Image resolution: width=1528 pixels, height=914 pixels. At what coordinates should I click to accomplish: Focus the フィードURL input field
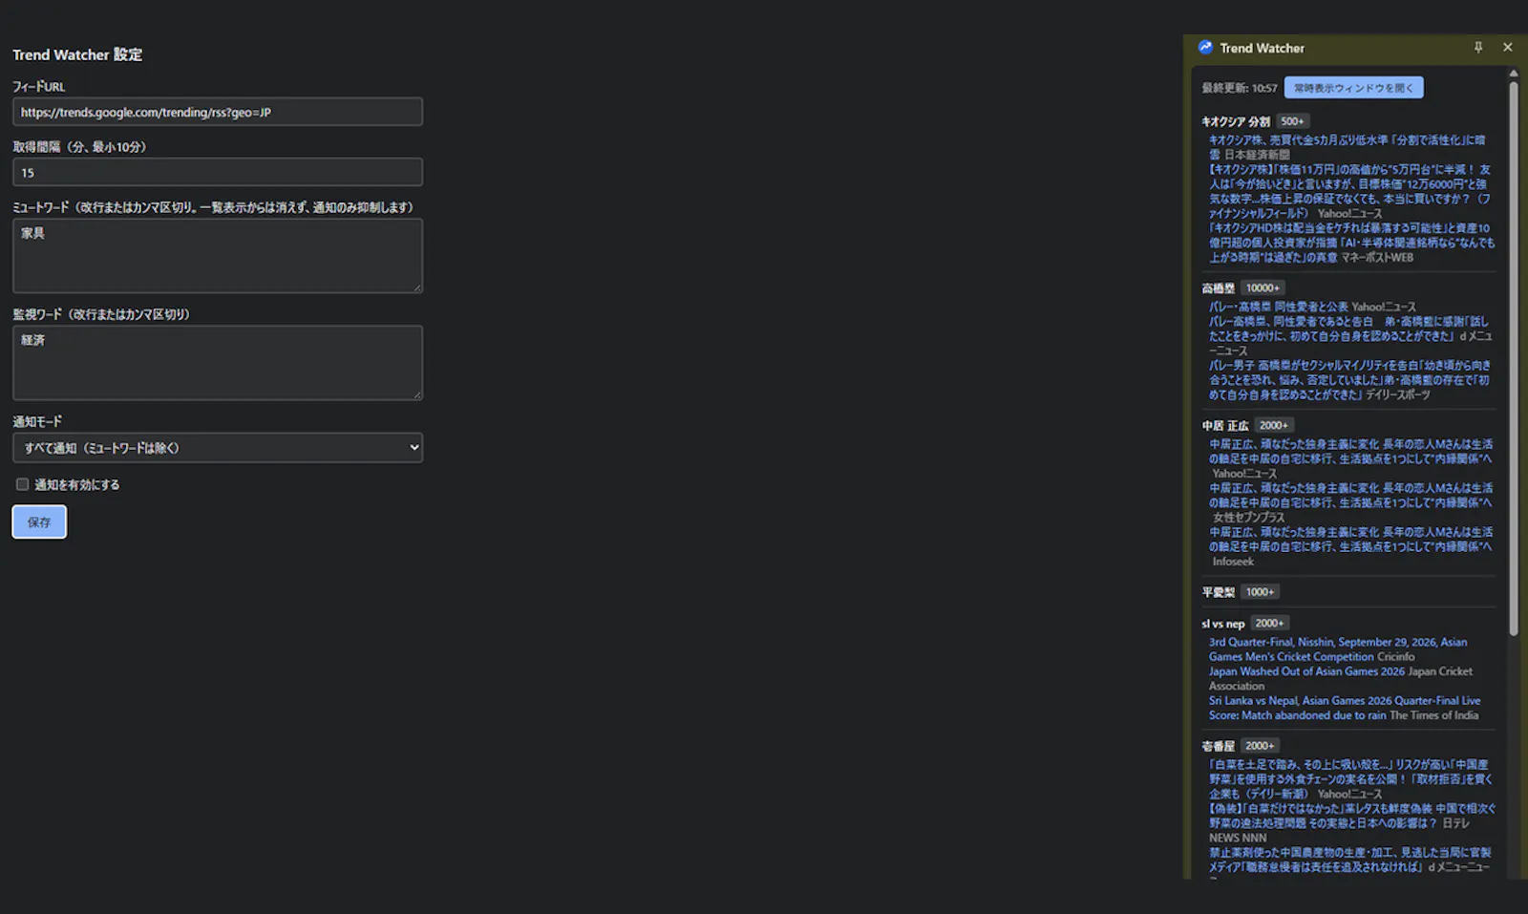218,112
